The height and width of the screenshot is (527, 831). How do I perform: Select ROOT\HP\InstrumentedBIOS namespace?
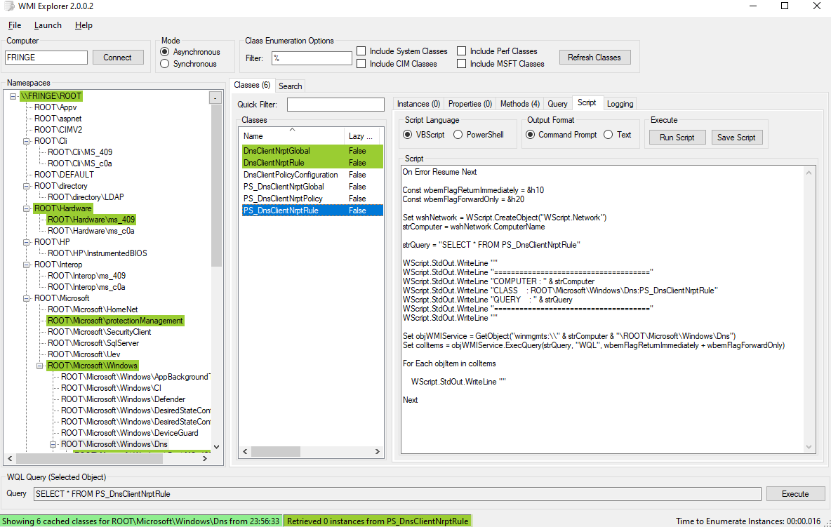[x=98, y=253]
